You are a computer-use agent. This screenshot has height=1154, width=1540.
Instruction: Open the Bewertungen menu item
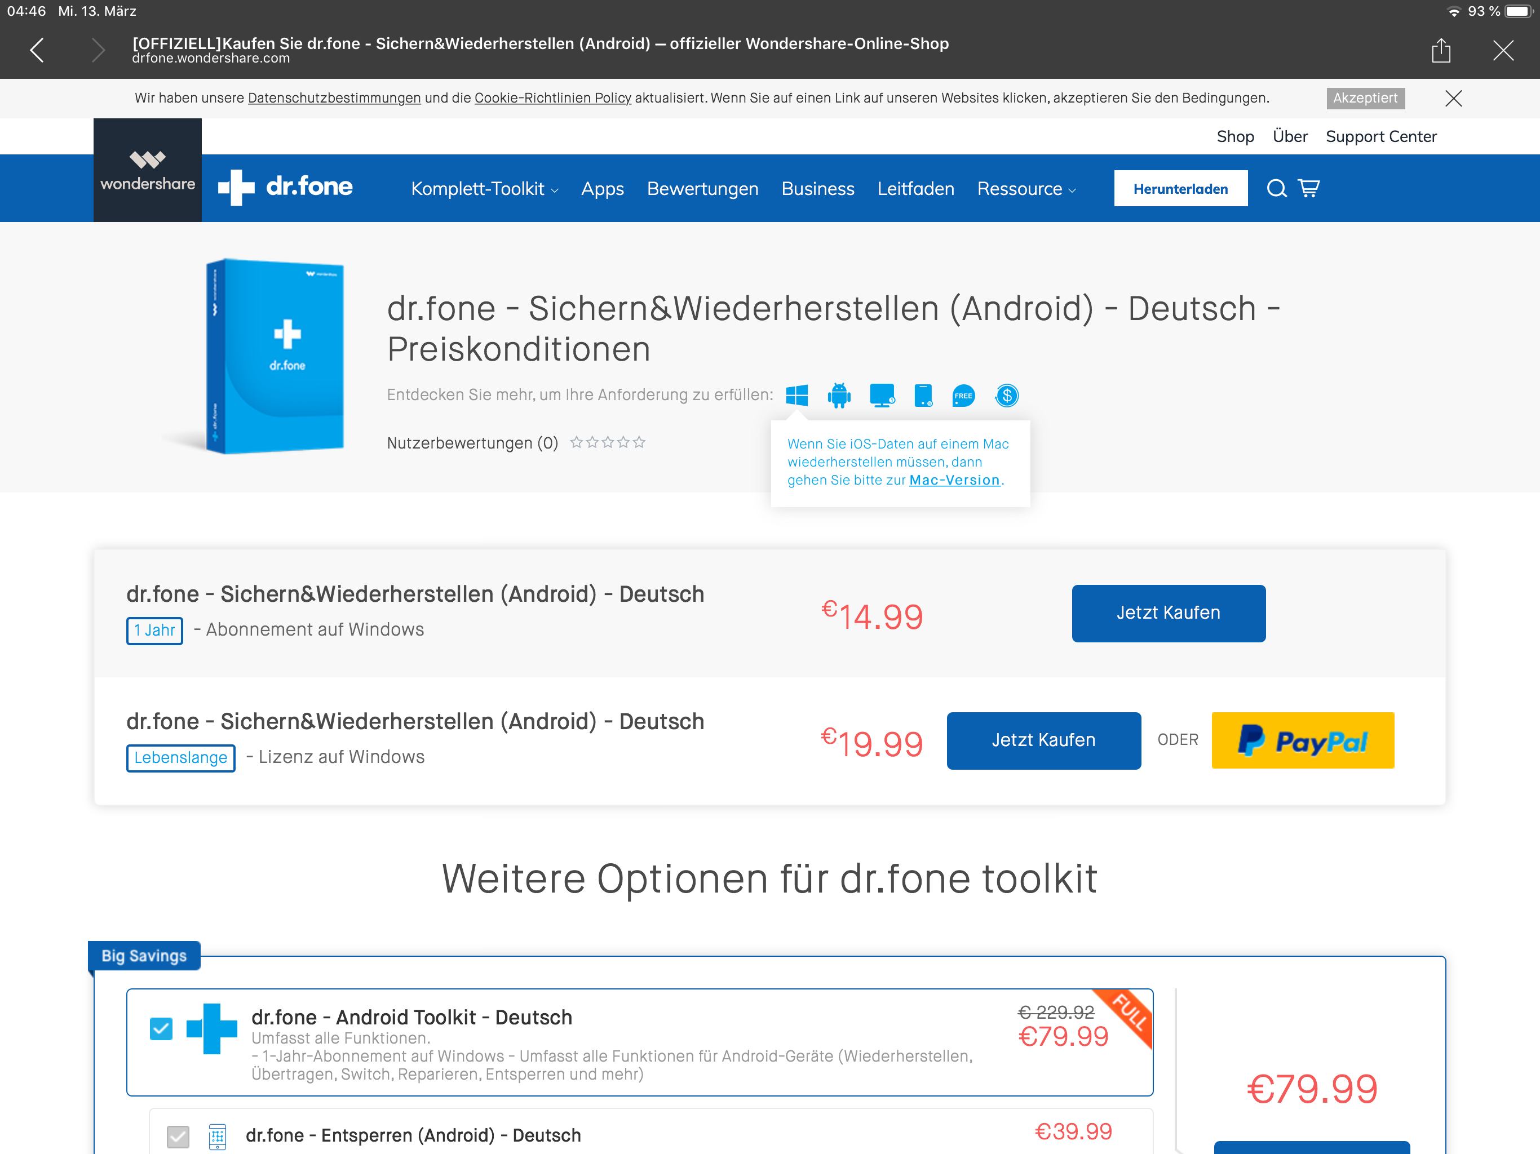pos(702,189)
